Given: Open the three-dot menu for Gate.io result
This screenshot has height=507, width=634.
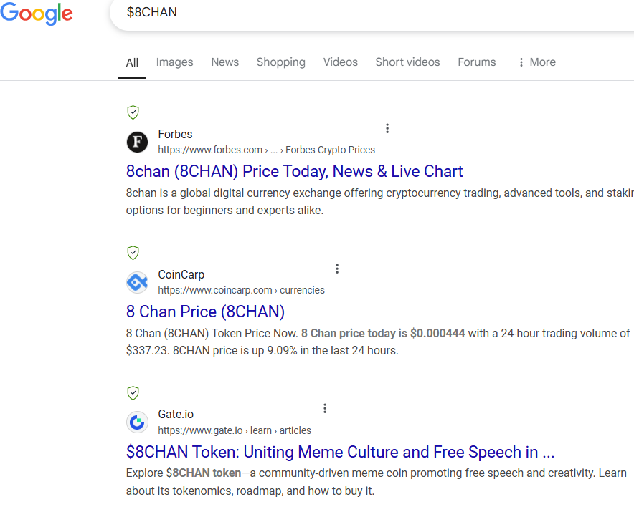Looking at the screenshot, I should click(325, 408).
